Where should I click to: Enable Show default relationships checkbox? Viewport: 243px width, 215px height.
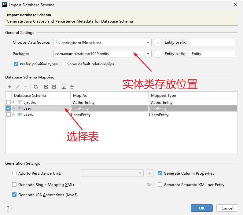click(x=63, y=64)
